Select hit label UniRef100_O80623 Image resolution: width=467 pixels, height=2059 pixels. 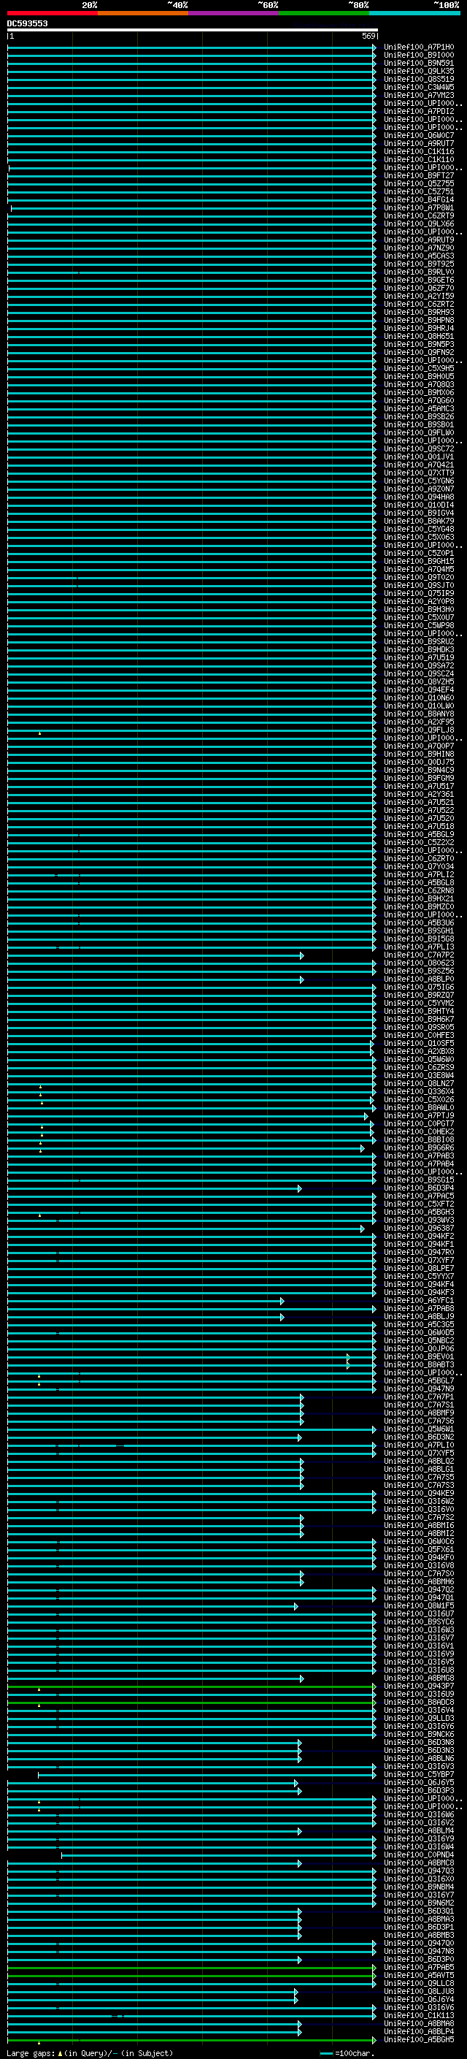point(419,963)
